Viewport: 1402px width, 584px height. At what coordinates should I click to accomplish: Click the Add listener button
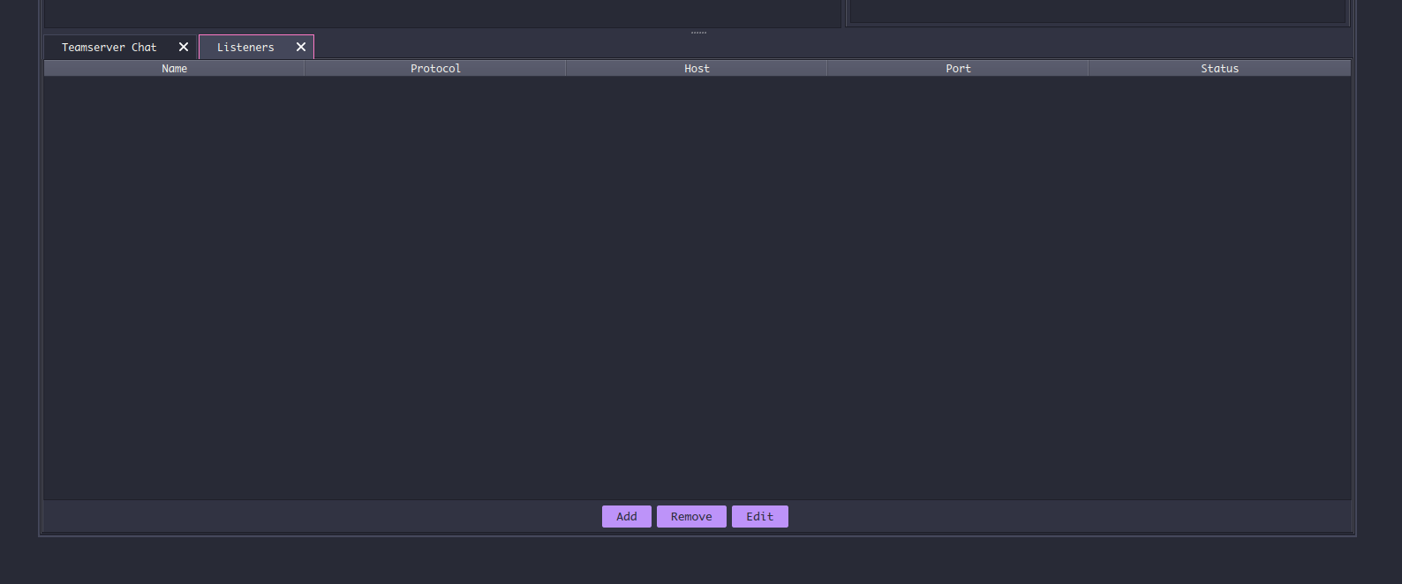pos(626,517)
